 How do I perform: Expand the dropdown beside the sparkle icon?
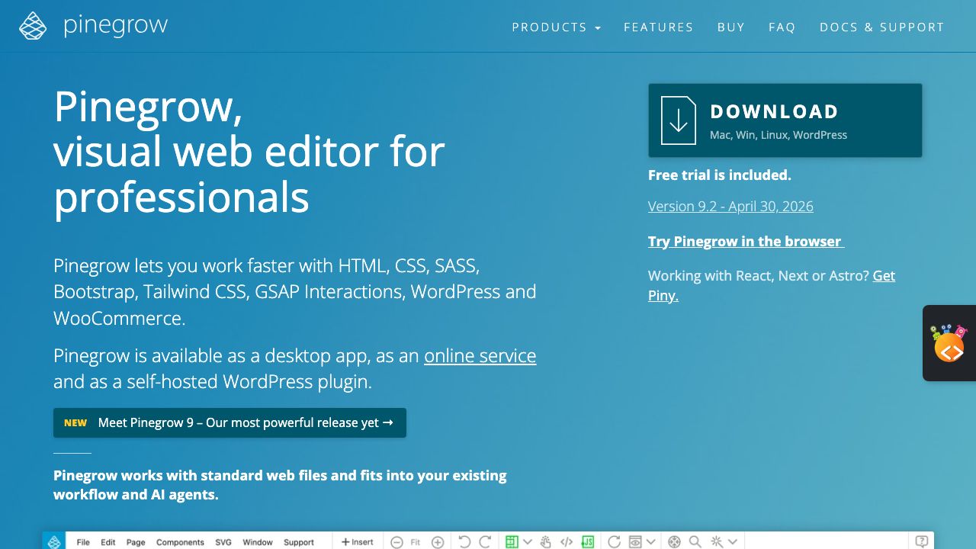pos(733,542)
